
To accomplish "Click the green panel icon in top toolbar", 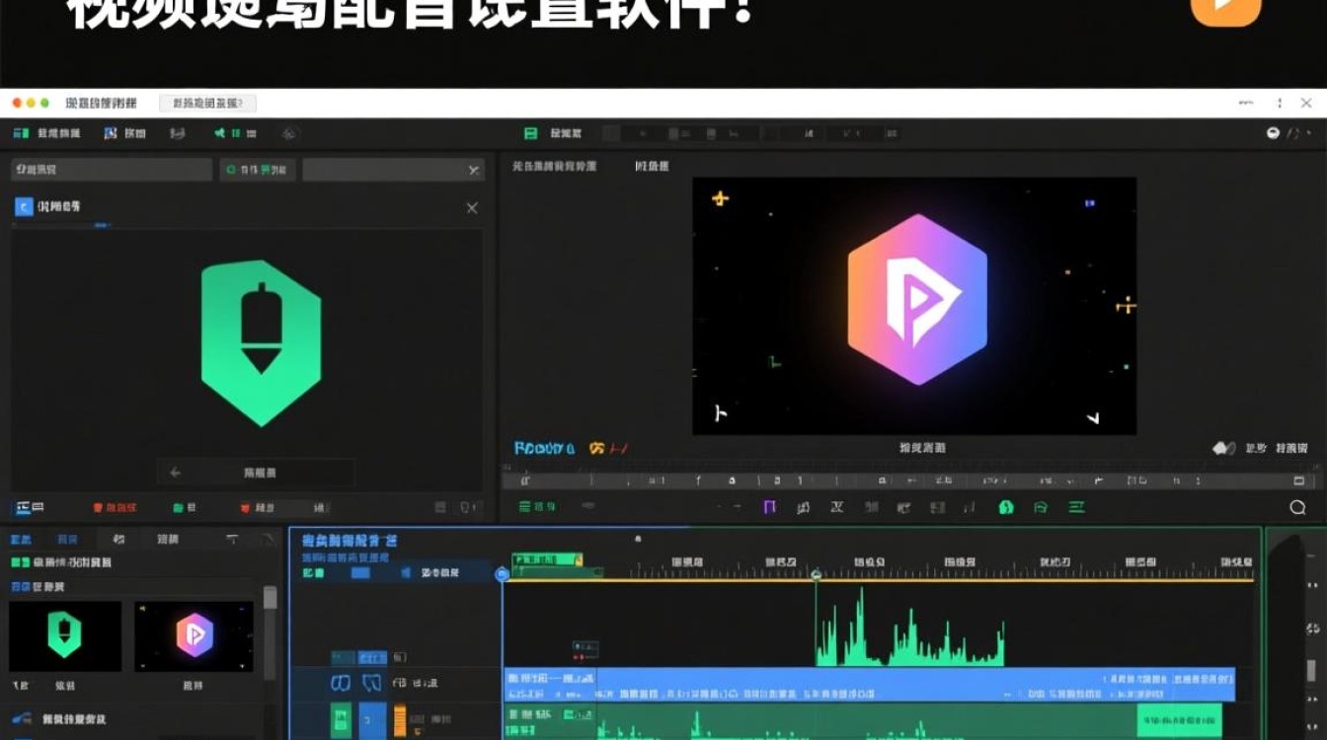I will [21, 133].
